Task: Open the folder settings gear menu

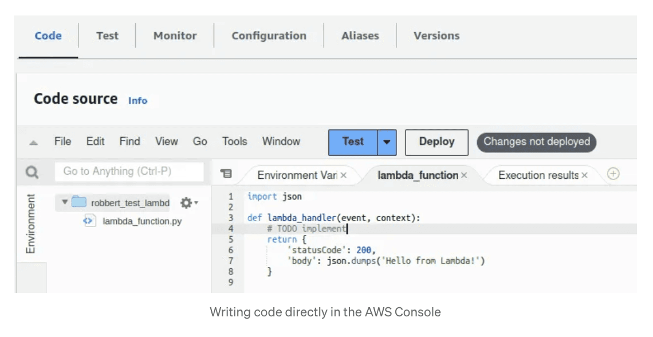Action: click(x=189, y=203)
